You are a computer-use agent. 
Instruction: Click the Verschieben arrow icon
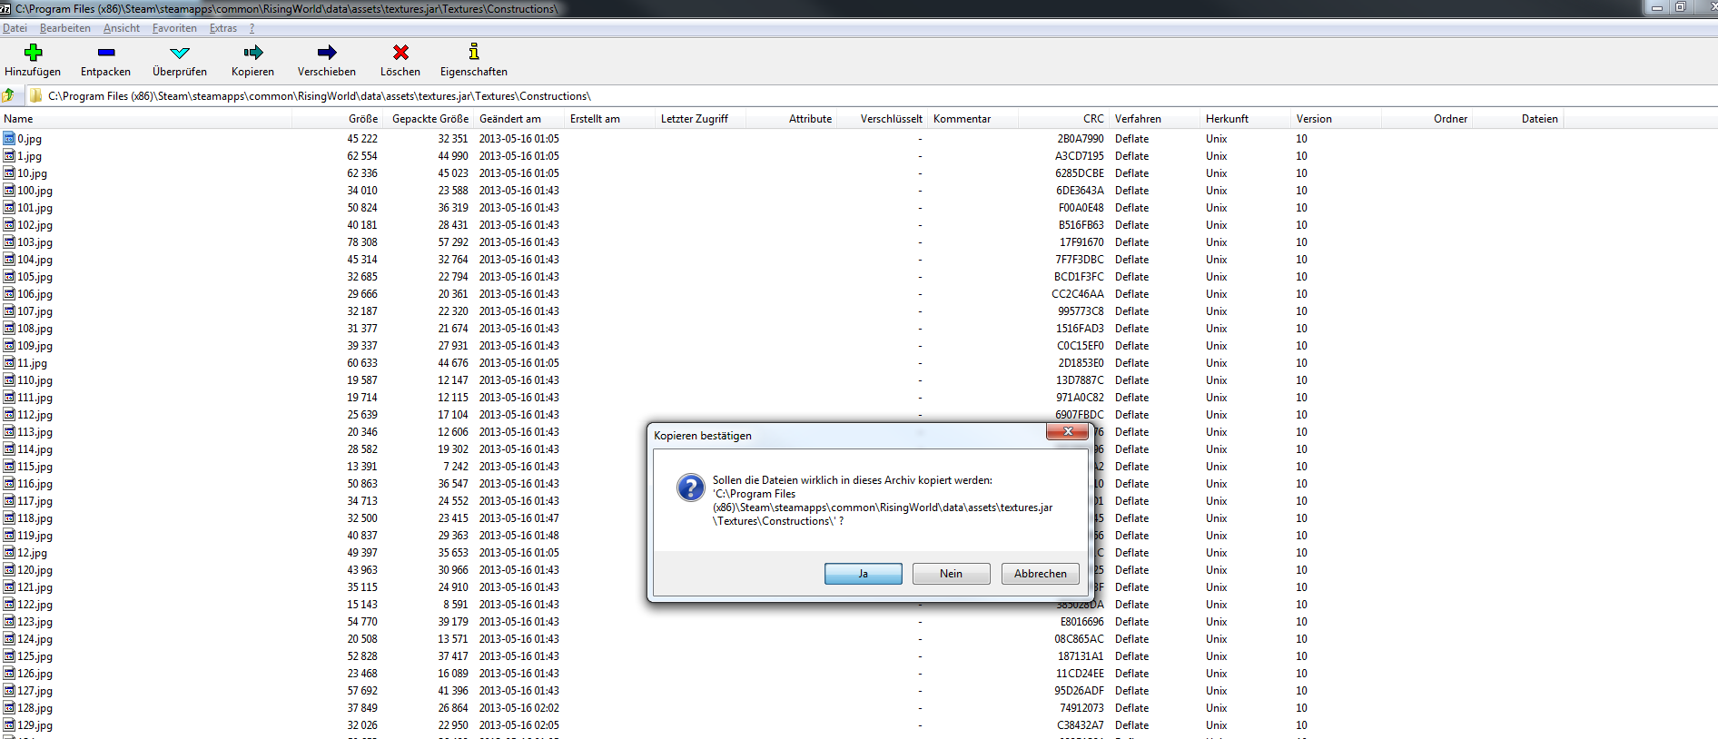click(326, 53)
